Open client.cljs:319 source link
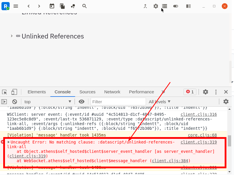 coord(198,142)
